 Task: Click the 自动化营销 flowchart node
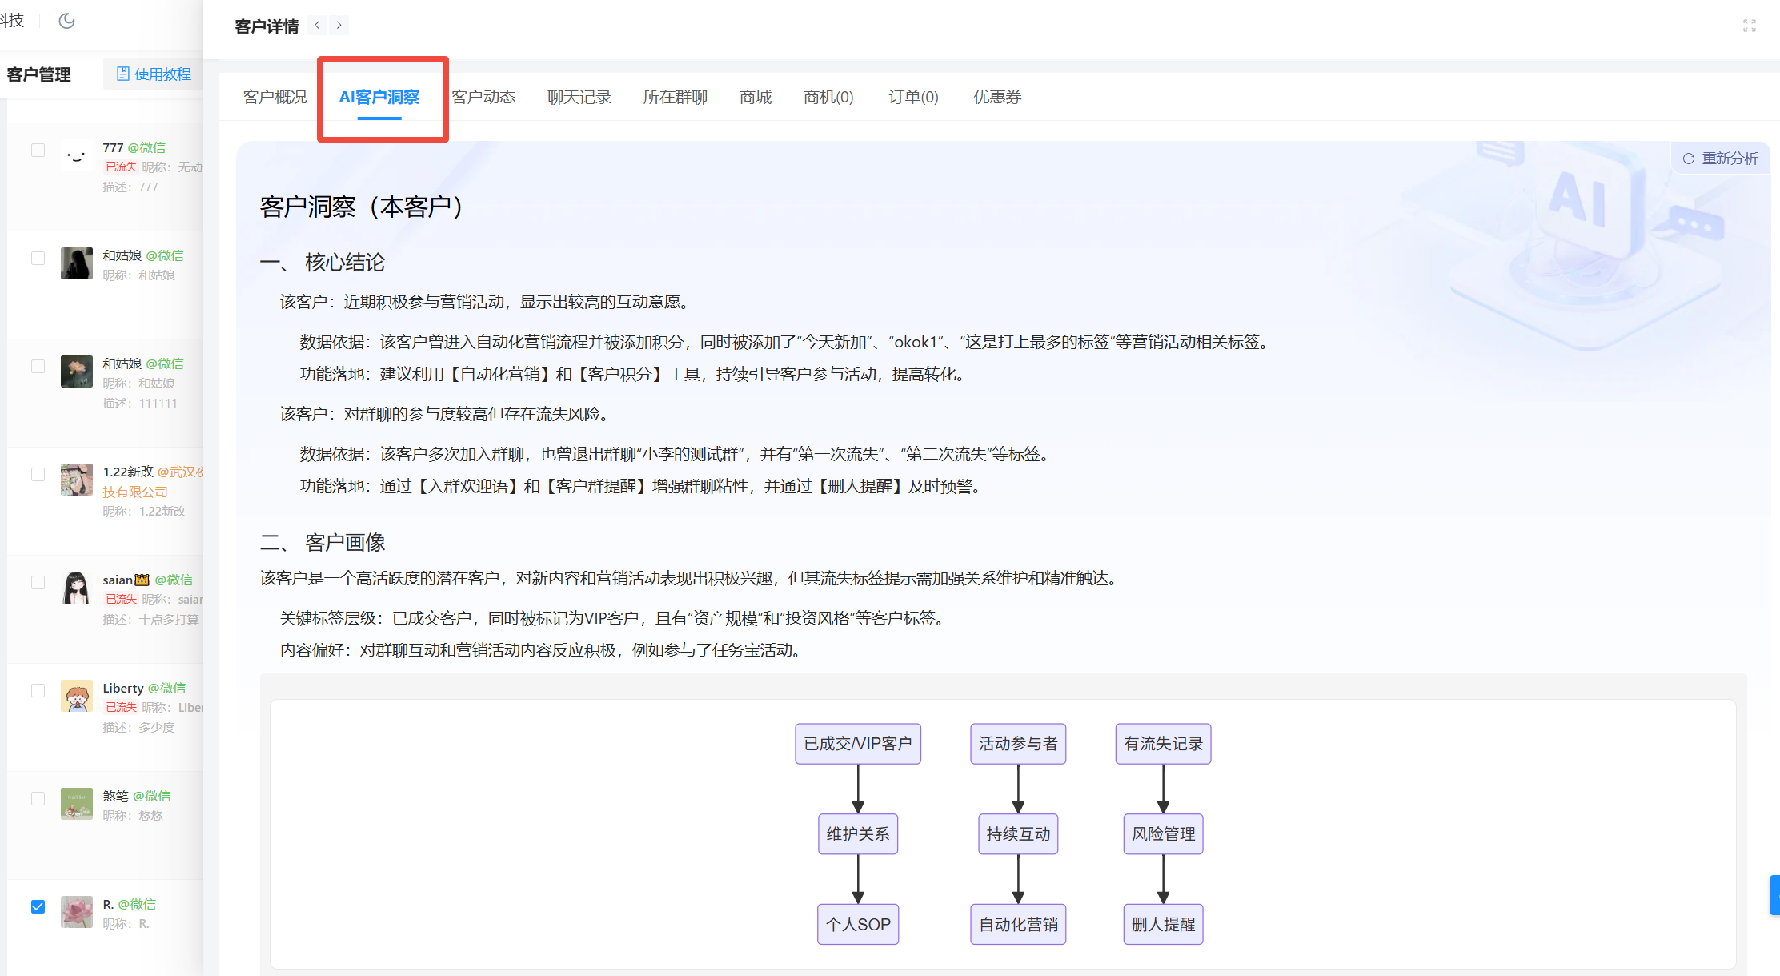(1017, 925)
